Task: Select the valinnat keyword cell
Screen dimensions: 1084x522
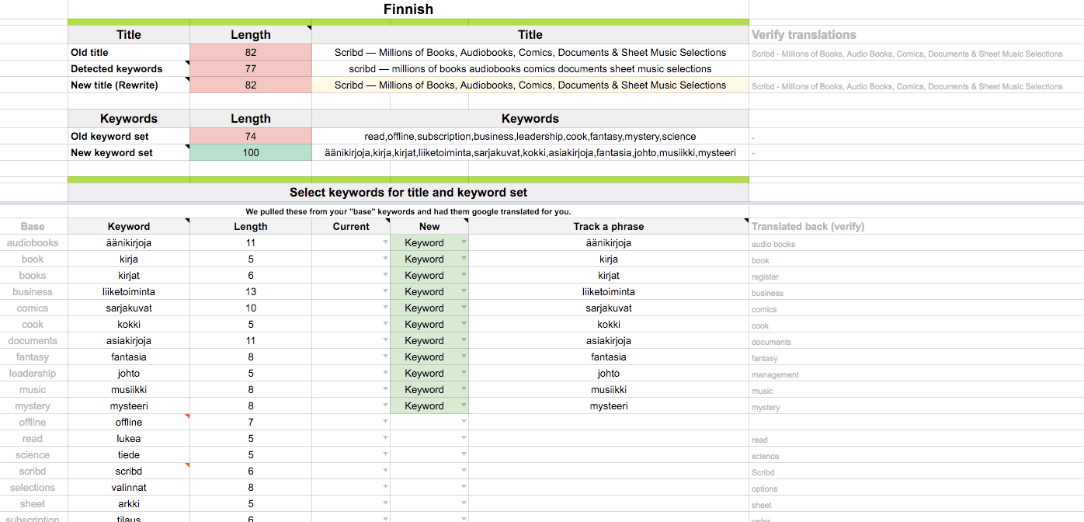Action: (x=129, y=487)
